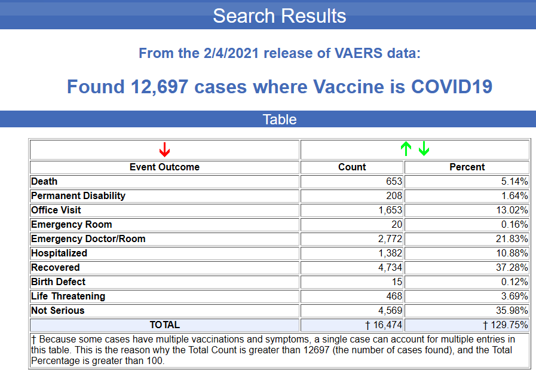The image size is (536, 370).
Task: Click the Search Results banner heading
Action: coord(279,16)
